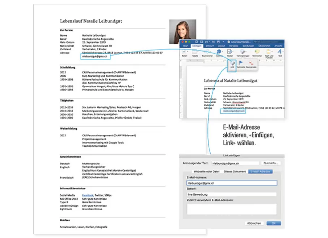328x238 pixels.
Task: Click "Kurs Marketing und Kommunikation"
Action: [103, 76]
